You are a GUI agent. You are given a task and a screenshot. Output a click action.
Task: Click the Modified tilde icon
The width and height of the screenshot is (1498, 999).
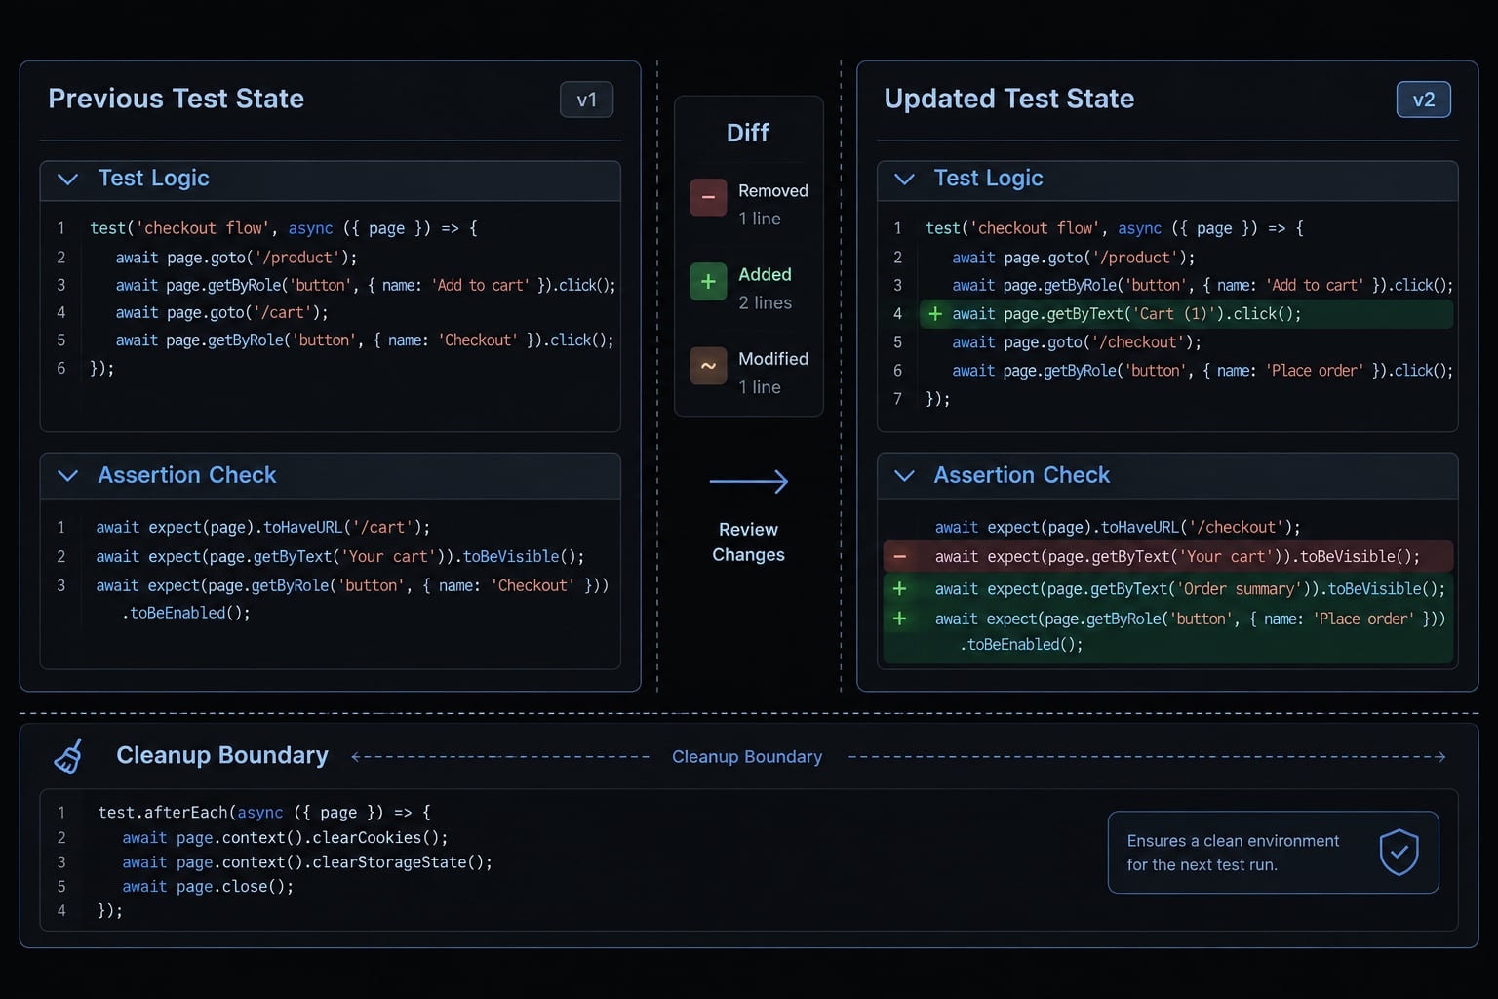[x=709, y=366]
